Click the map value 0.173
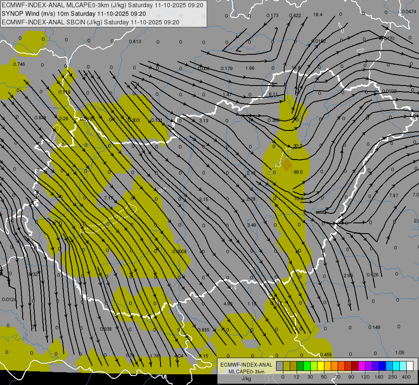 tap(272, 15)
